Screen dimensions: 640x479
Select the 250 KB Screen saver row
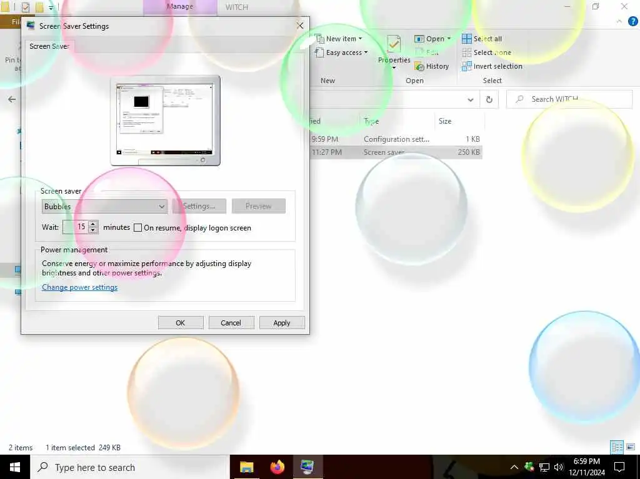tap(396, 152)
